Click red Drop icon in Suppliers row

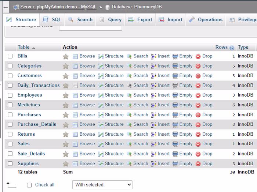pos(198,164)
